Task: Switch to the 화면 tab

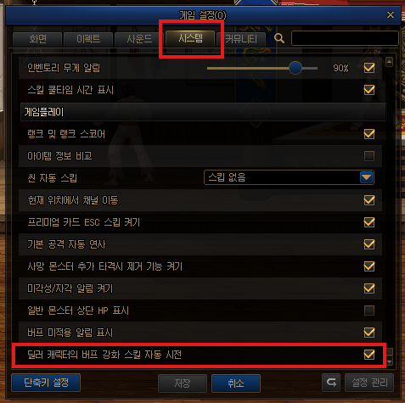Action: pos(37,39)
